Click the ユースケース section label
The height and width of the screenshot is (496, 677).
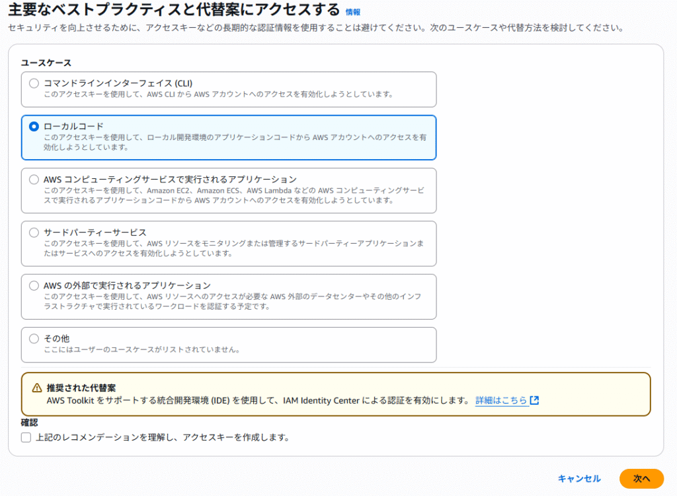tap(46, 63)
